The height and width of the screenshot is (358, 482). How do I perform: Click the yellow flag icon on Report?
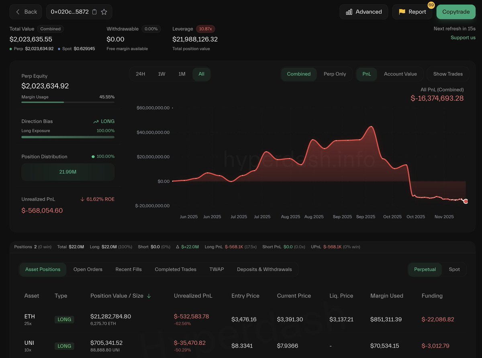(x=401, y=12)
